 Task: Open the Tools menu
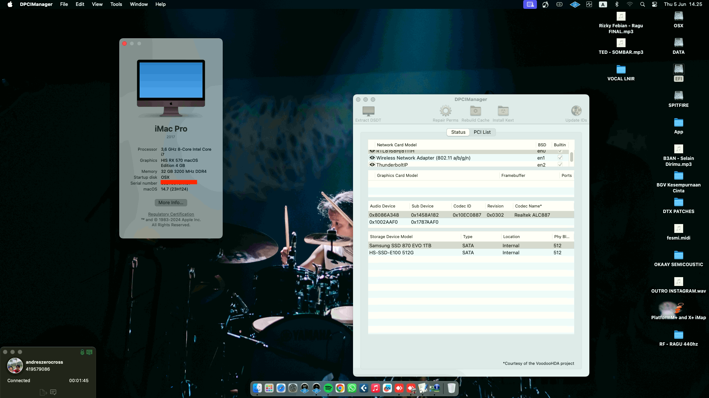pos(116,4)
